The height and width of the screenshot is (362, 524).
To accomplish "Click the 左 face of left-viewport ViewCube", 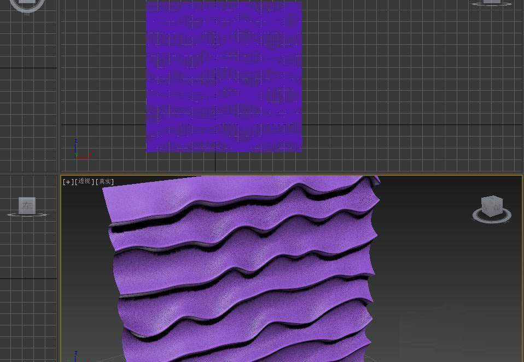I will pyautogui.click(x=27, y=205).
